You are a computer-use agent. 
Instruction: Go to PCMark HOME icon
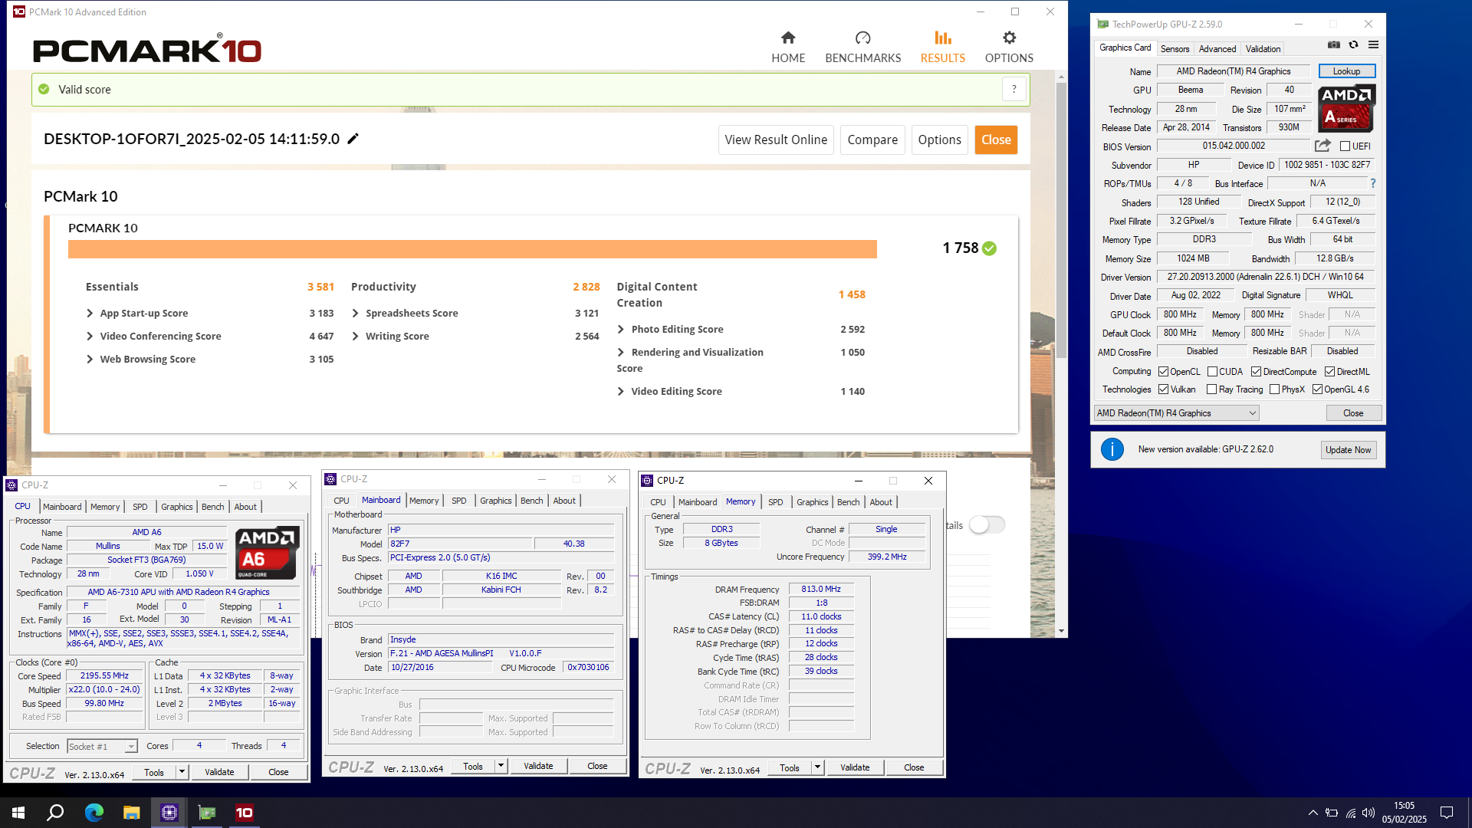tap(788, 38)
